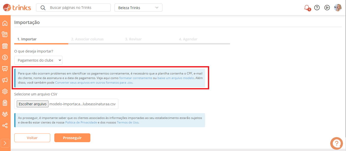Screen dimensions: 346x151
Task: Open the share icon in the sidebar
Action: tap(5, 125)
